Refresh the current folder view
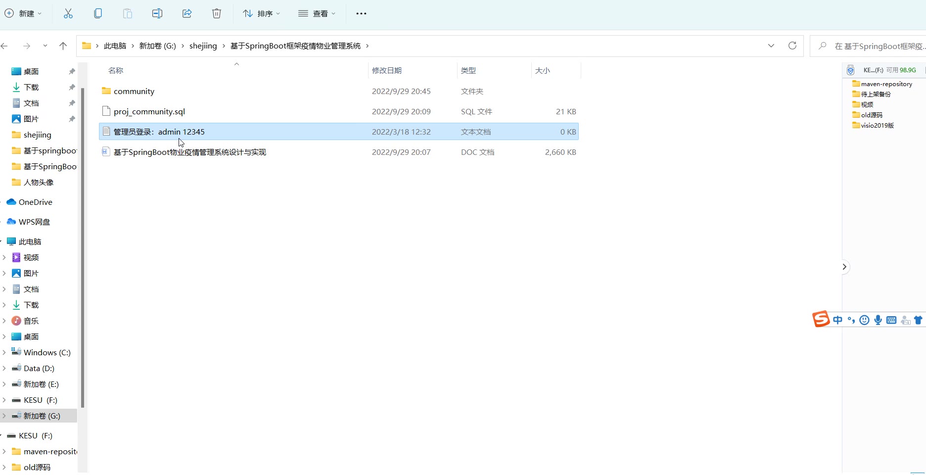 click(792, 46)
